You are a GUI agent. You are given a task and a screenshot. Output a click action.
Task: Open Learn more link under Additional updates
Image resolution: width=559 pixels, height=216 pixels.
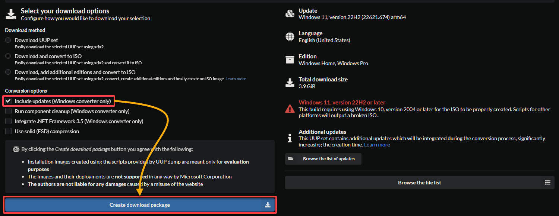(x=377, y=145)
